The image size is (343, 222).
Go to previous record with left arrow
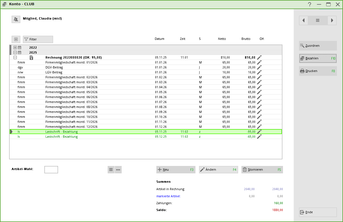(x=303, y=20)
